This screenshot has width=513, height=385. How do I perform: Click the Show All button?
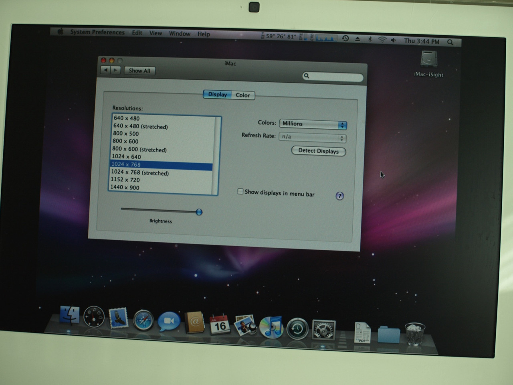[139, 71]
